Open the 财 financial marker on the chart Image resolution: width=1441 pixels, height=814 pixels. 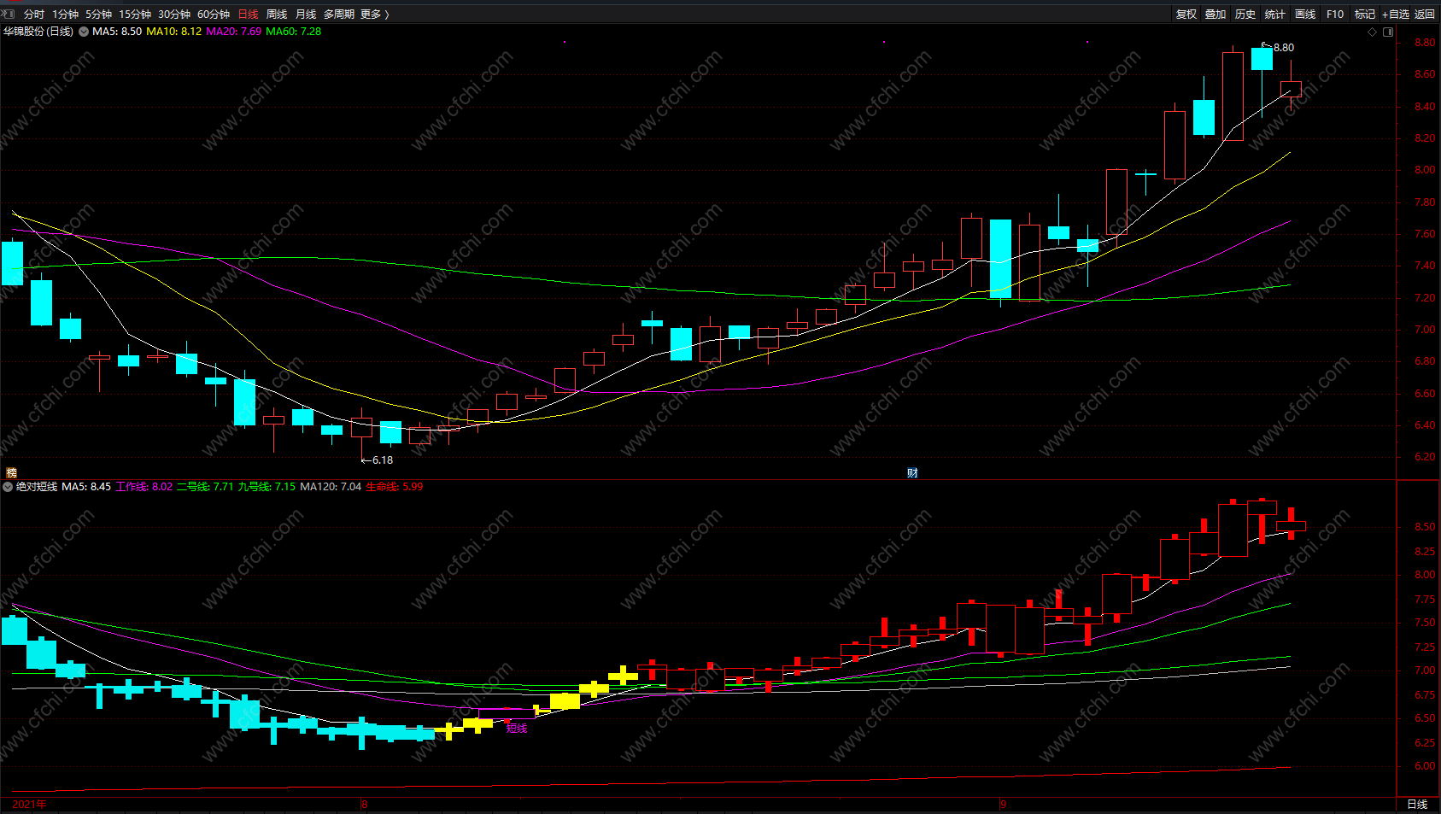coord(912,472)
